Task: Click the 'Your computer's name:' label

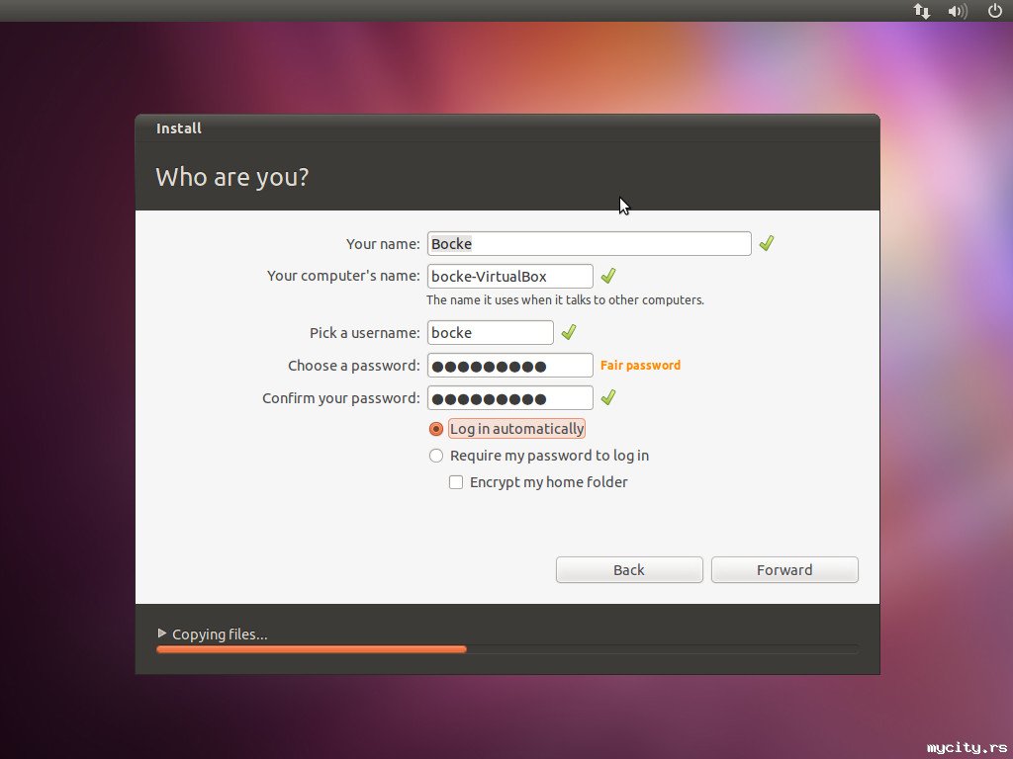Action: (343, 276)
